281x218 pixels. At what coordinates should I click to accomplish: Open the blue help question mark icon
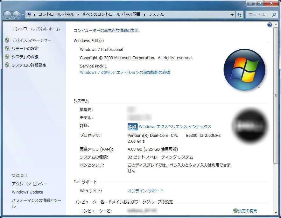coord(270,25)
